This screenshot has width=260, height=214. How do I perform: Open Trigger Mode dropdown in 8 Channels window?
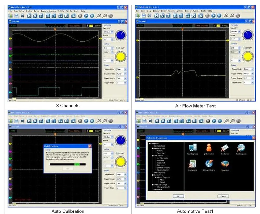click(121, 69)
